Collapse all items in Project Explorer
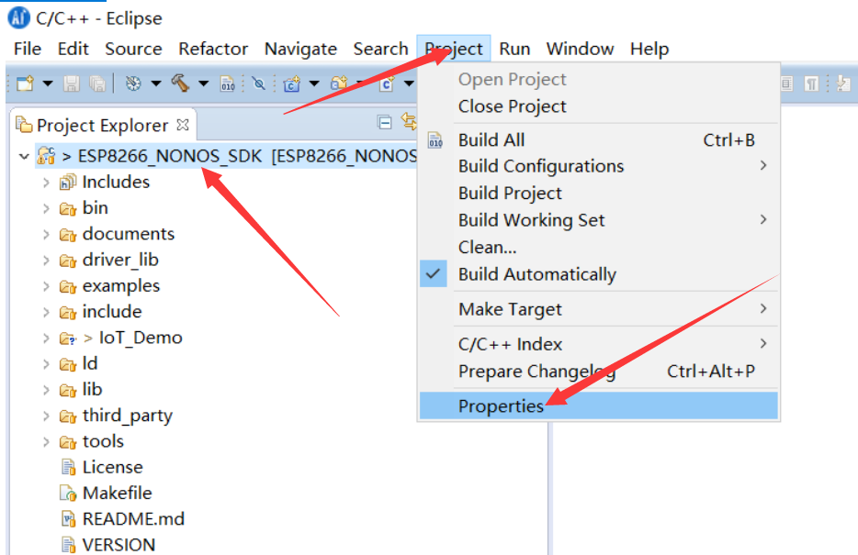 (x=385, y=120)
